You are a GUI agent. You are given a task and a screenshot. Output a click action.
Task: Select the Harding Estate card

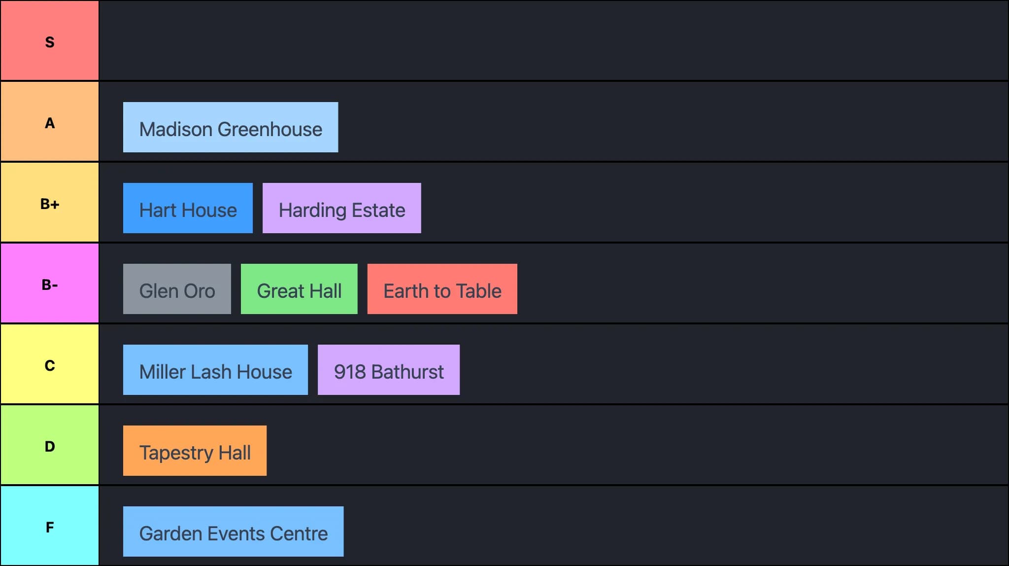click(x=341, y=208)
